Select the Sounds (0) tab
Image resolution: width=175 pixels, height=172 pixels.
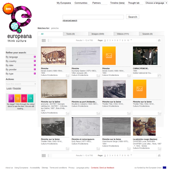click(x=152, y=34)
